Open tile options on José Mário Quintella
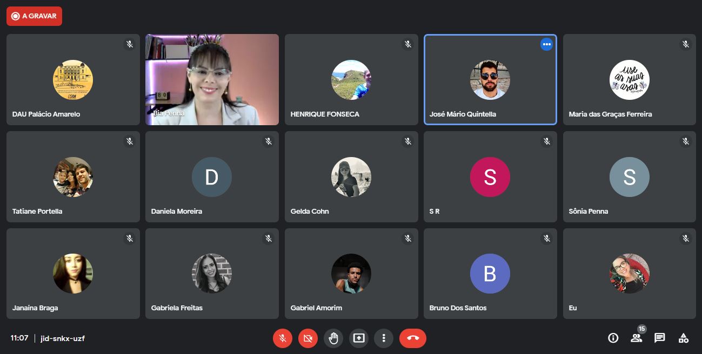The height and width of the screenshot is (354, 702). click(x=546, y=44)
